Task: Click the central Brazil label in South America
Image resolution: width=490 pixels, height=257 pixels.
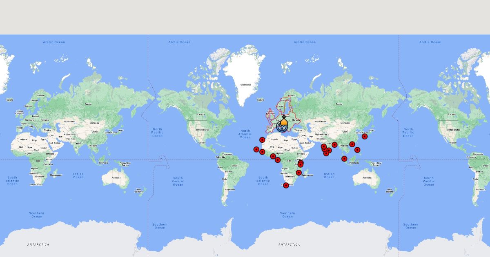Action: 234,166
